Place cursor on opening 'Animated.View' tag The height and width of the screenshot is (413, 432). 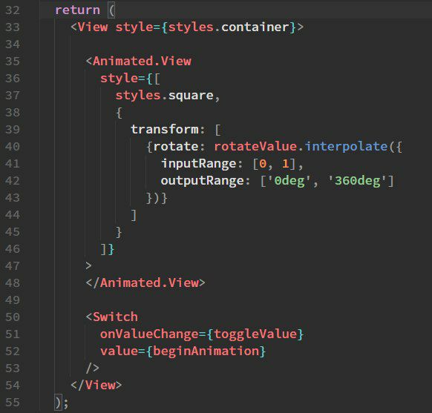coord(142,61)
